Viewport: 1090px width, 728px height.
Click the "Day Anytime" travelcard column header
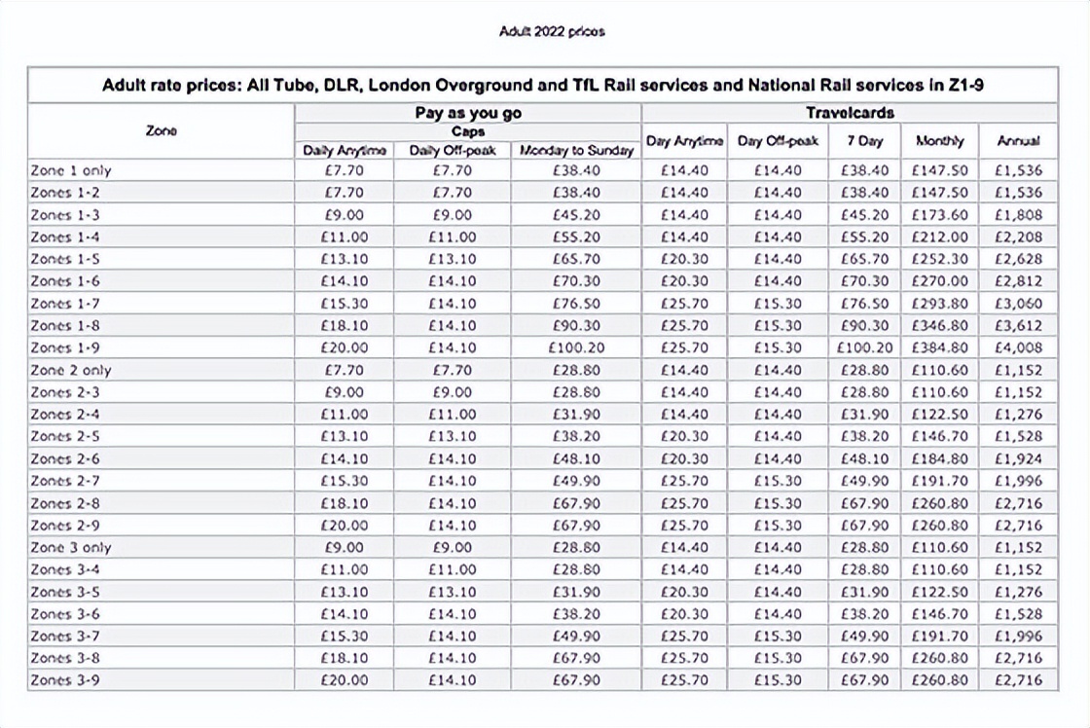coord(685,141)
